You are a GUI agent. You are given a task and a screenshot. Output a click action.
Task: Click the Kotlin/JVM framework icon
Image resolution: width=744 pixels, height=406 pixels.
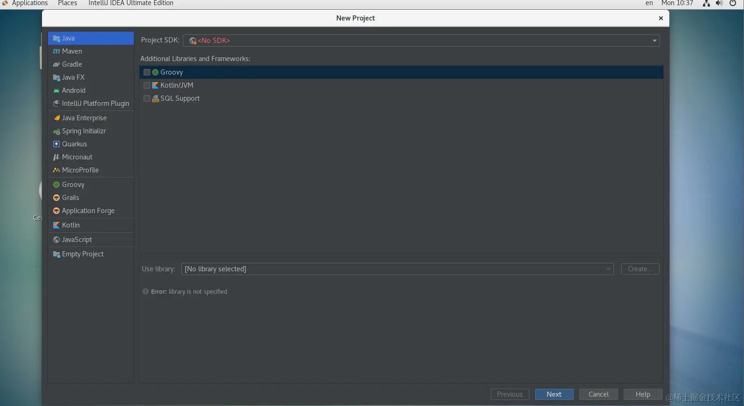coord(155,85)
